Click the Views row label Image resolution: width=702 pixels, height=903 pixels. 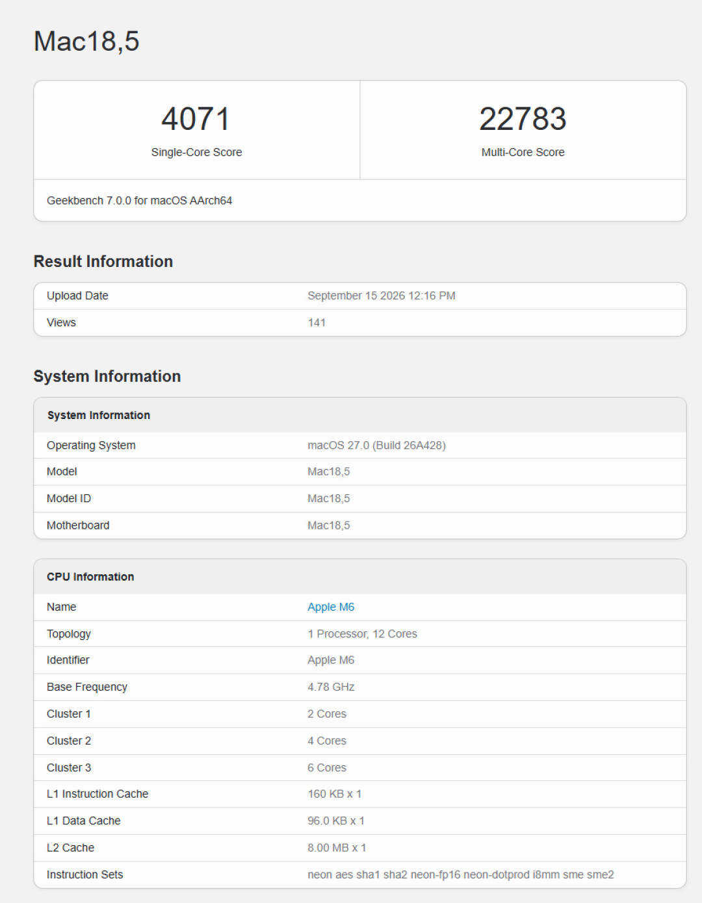[x=61, y=323]
